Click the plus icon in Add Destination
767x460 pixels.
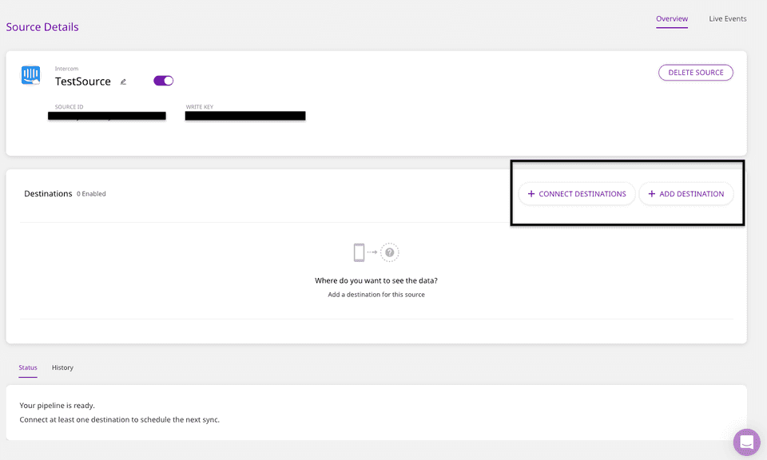[x=651, y=194]
